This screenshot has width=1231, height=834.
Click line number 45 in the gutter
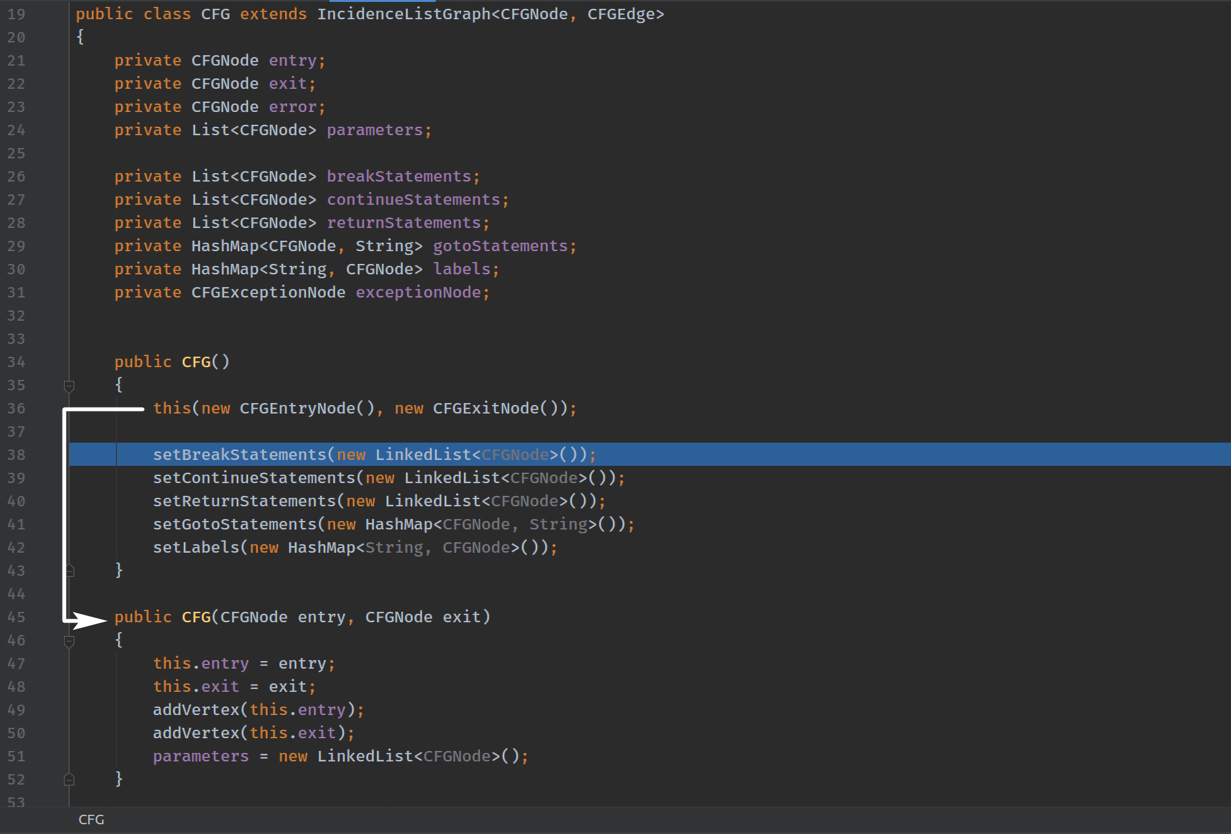(x=16, y=618)
